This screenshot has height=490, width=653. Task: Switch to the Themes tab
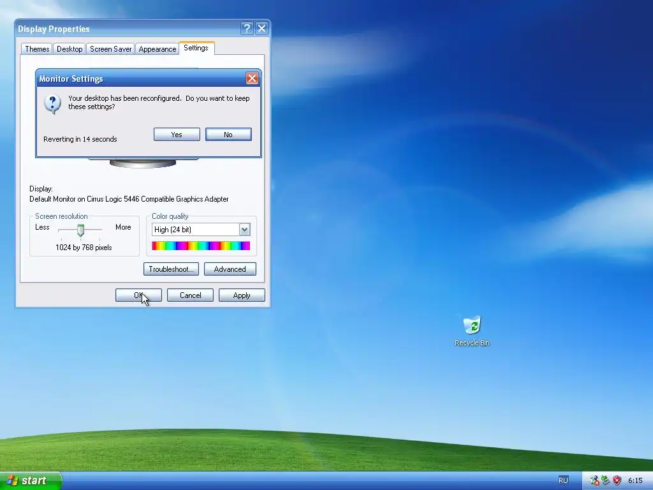point(37,49)
